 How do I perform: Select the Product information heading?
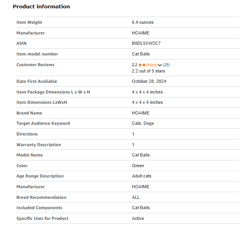(x=41, y=6)
